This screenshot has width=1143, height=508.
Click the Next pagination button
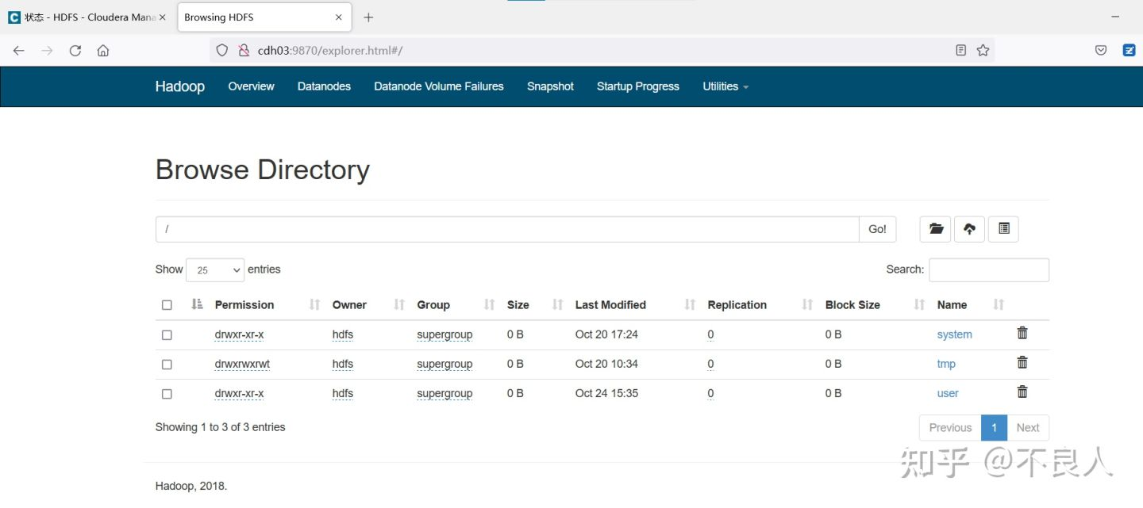point(1028,427)
